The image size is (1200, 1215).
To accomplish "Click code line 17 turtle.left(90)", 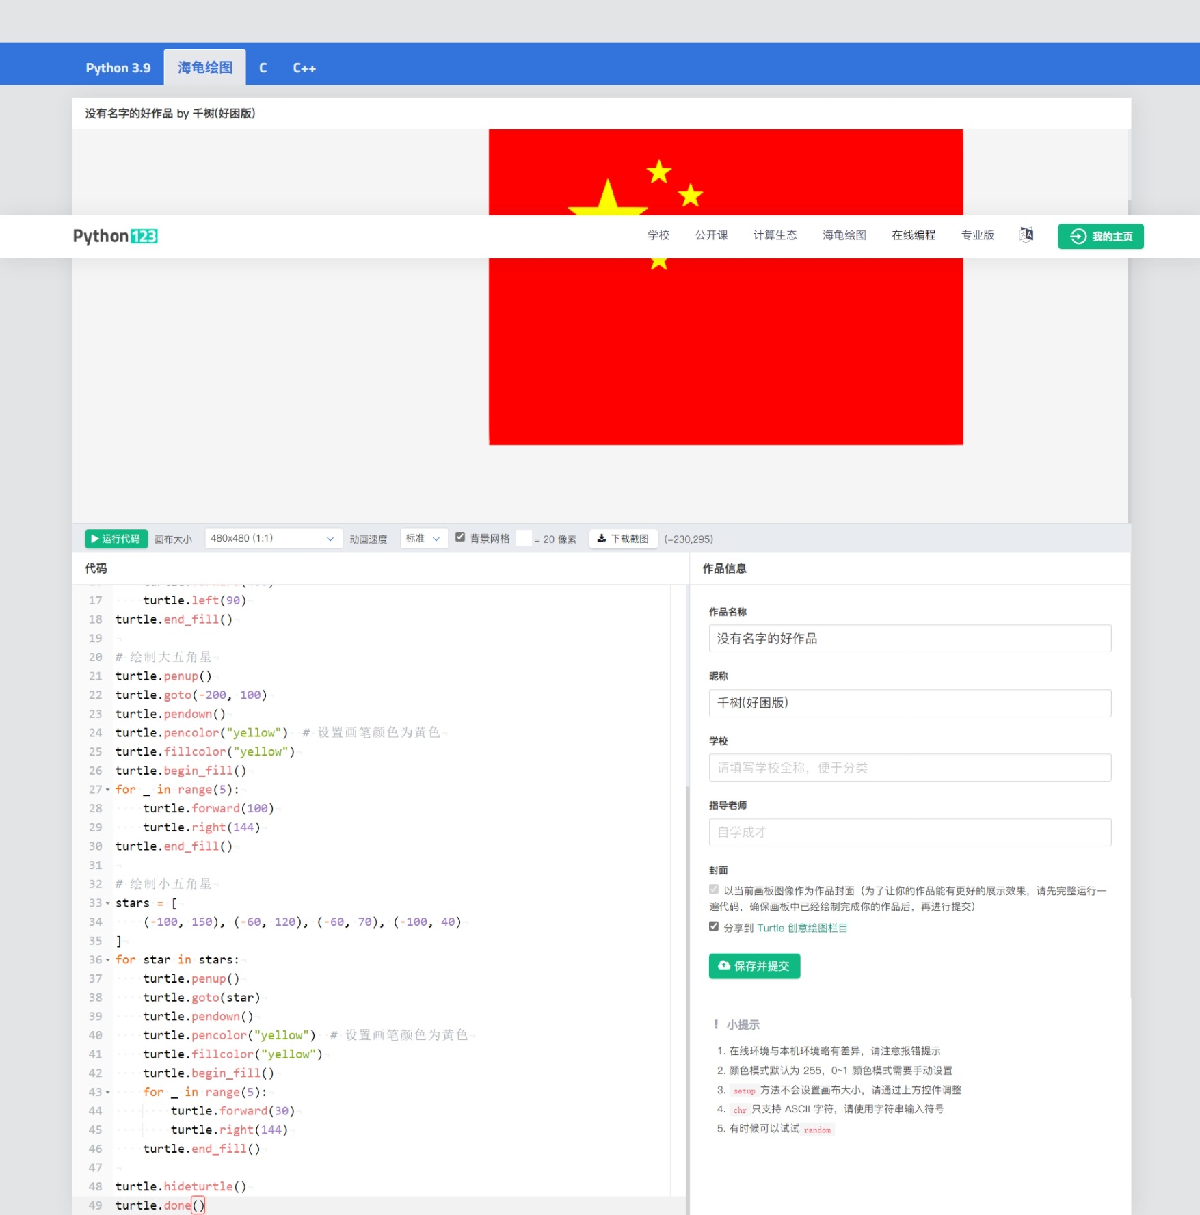I will 194,600.
